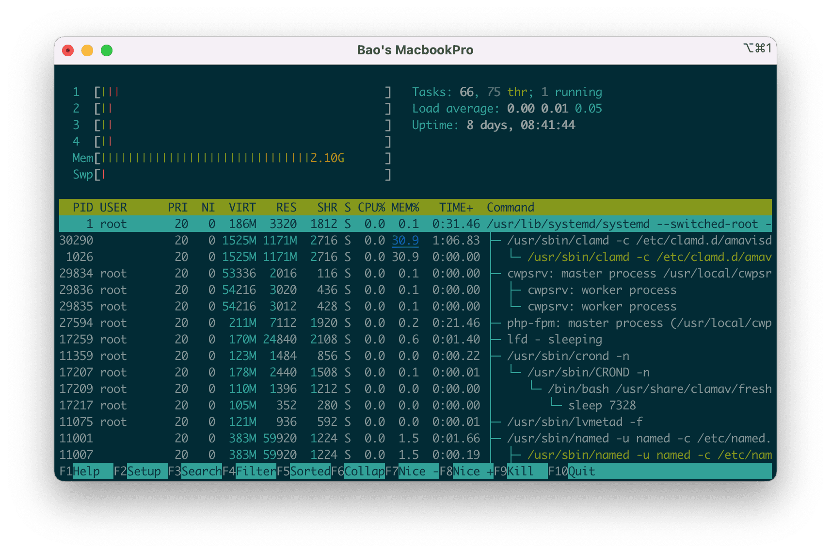Sort by the USER column header
Viewport: 831px width, 553px height.
pos(113,207)
